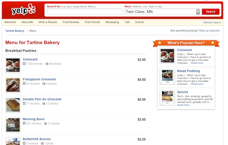Click the red Search button

click(211, 12)
